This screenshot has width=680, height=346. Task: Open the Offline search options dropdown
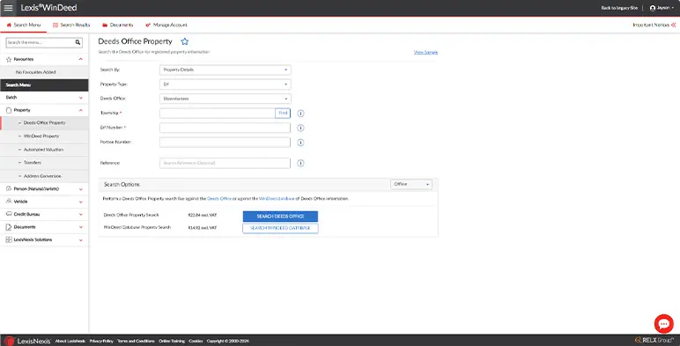tap(411, 184)
